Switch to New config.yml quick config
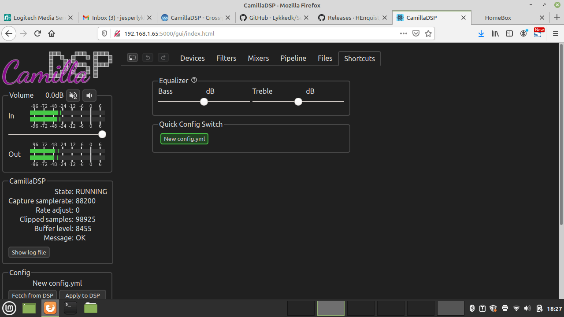The width and height of the screenshot is (564, 317). click(185, 139)
